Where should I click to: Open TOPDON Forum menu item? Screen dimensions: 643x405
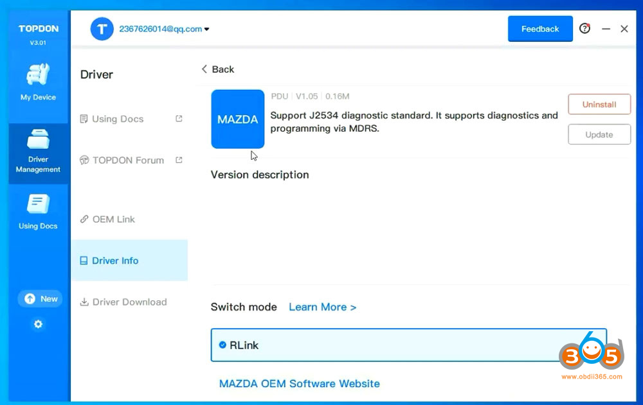[128, 160]
